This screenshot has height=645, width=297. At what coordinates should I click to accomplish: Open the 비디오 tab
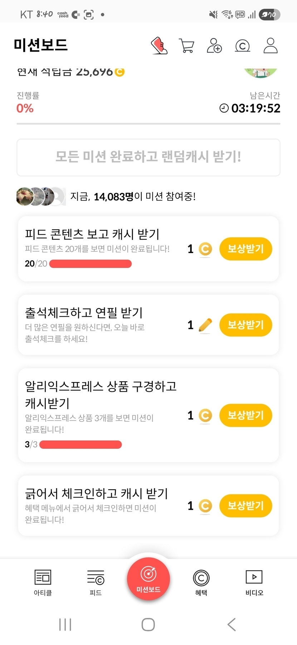click(254, 583)
